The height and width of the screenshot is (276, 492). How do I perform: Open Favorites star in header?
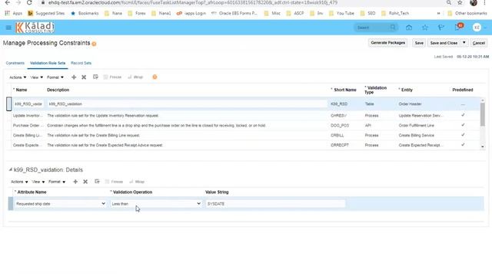(x=425, y=28)
